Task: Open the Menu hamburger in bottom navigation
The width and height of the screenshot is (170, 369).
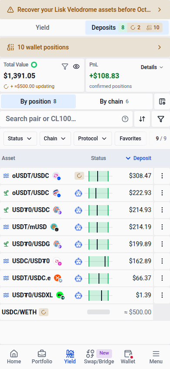Action: click(x=156, y=357)
